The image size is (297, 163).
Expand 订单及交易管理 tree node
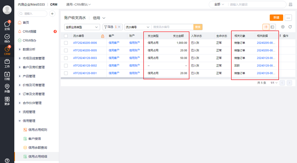pos(19,94)
